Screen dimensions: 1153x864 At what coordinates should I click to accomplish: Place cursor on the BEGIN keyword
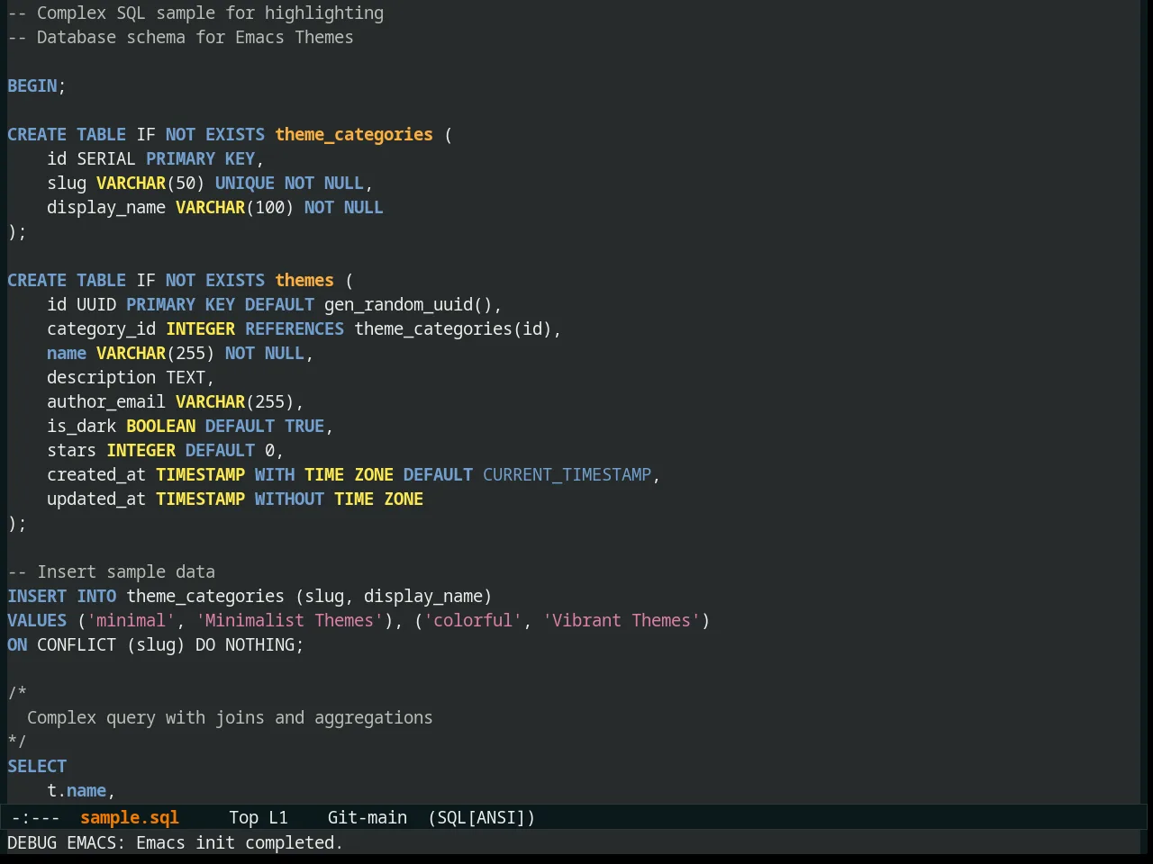(x=32, y=85)
